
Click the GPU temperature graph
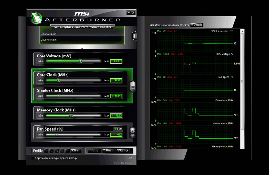tap(195, 42)
